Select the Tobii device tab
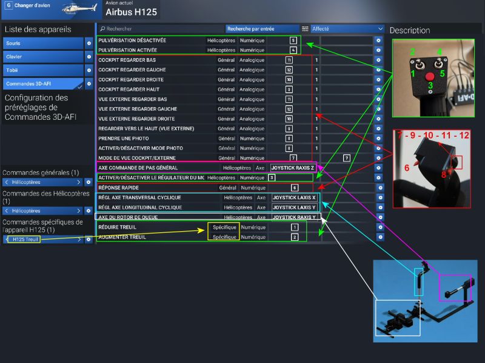Screen dimensions: 485x363 pos(43,70)
